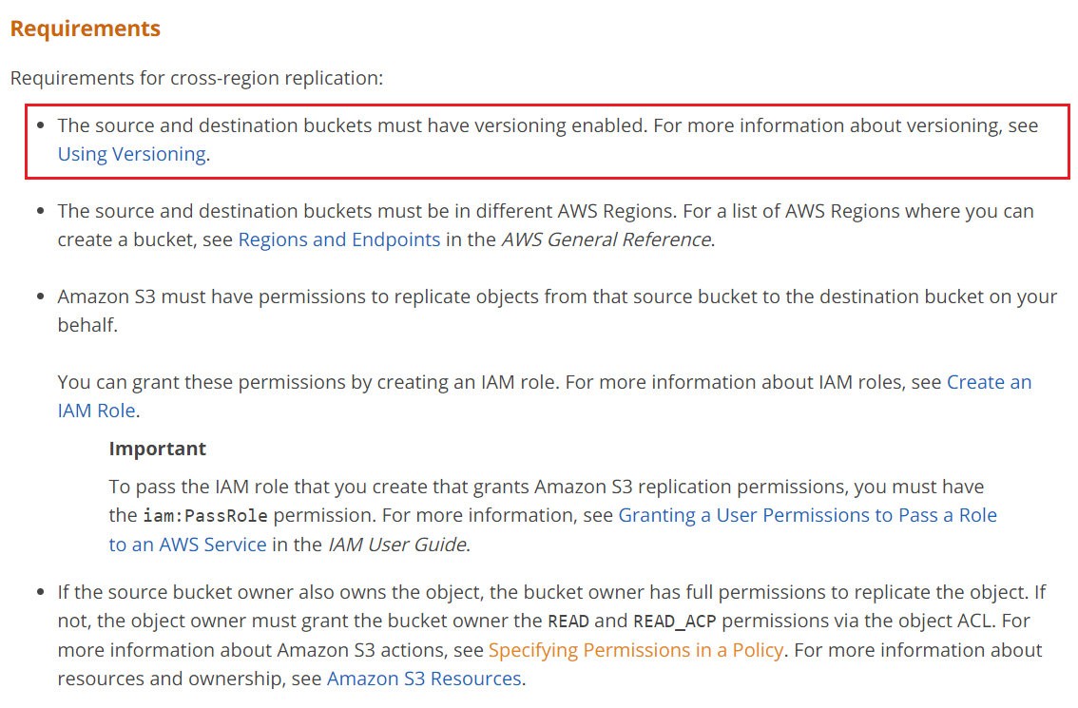Select the iam:PassRole code text
The width and height of the screenshot is (1078, 708).
click(x=205, y=515)
